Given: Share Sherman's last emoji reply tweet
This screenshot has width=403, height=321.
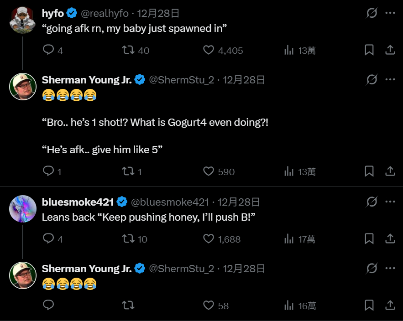Looking at the screenshot, I should pyautogui.click(x=390, y=305).
